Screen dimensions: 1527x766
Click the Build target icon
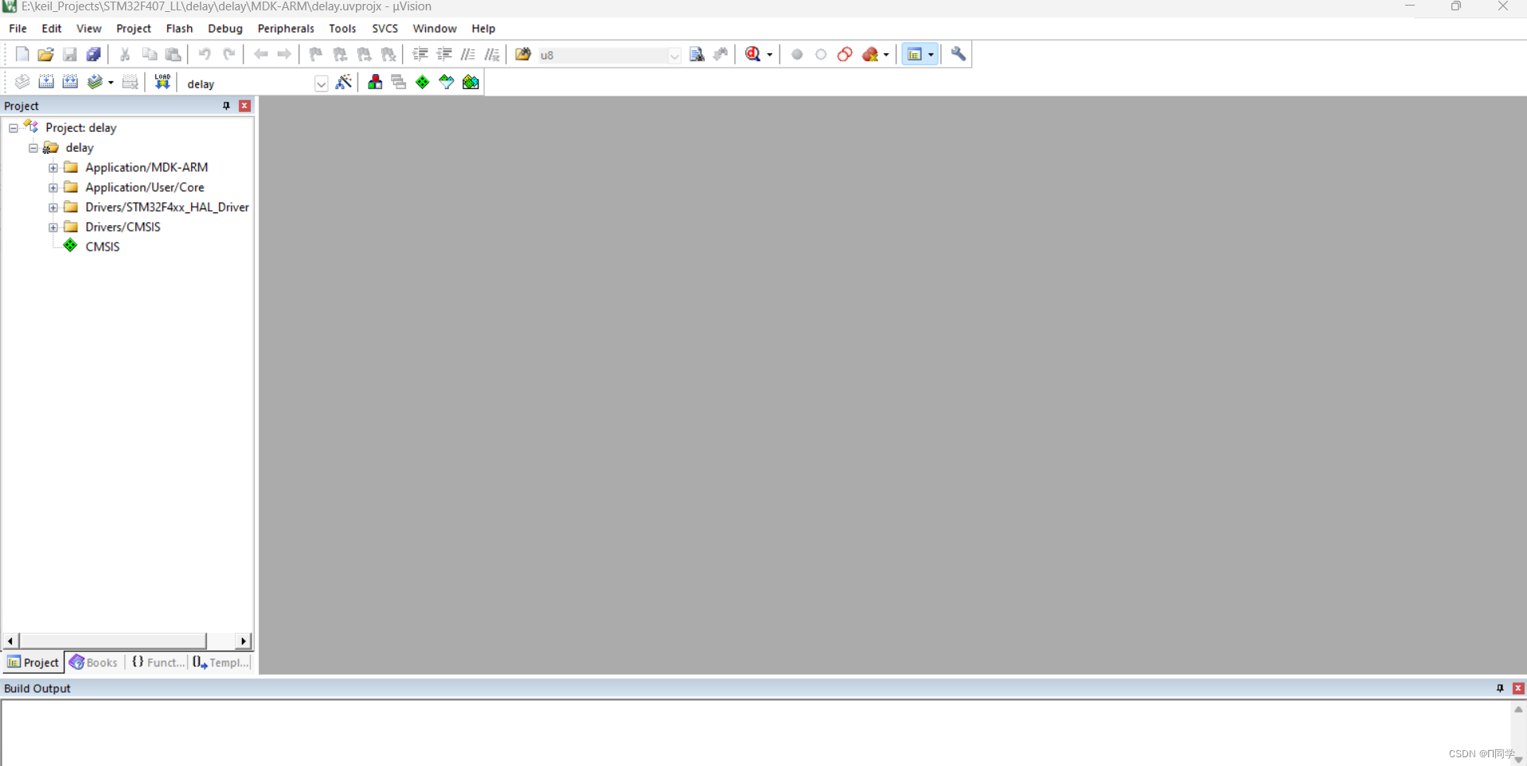[46, 82]
